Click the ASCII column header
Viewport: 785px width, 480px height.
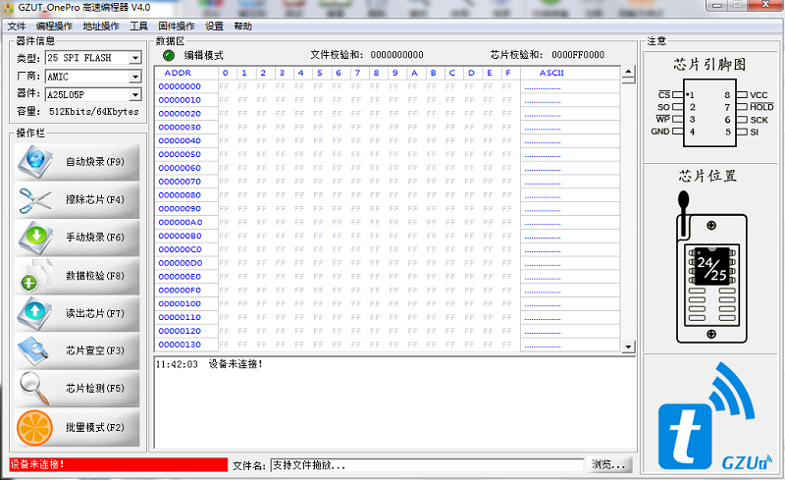[551, 73]
